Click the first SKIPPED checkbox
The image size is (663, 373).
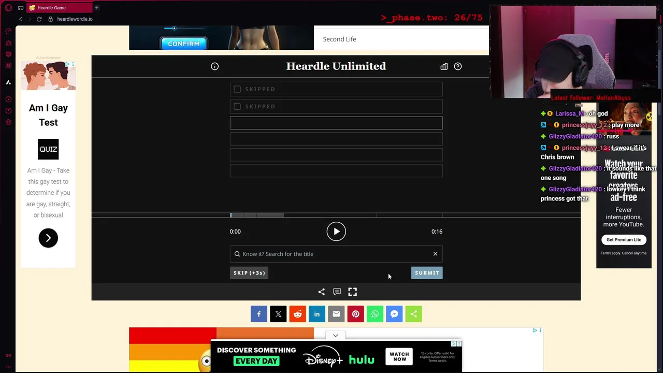pos(237,89)
